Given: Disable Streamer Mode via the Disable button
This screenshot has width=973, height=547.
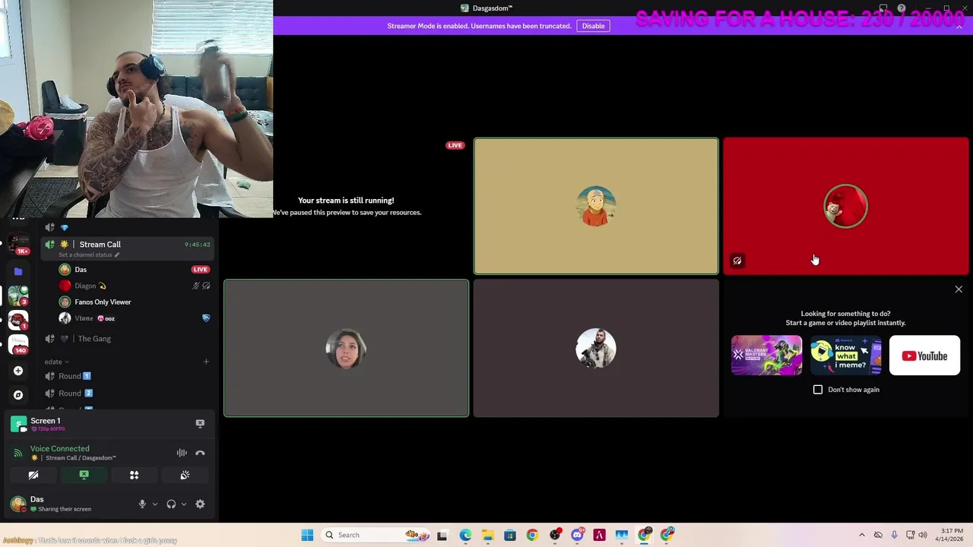Looking at the screenshot, I should [593, 26].
